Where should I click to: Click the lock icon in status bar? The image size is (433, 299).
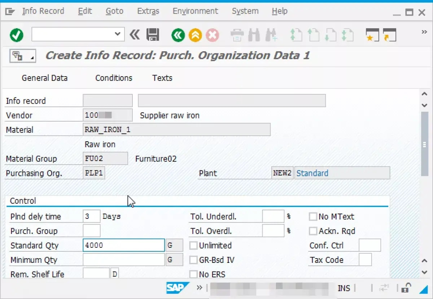pyautogui.click(x=406, y=288)
